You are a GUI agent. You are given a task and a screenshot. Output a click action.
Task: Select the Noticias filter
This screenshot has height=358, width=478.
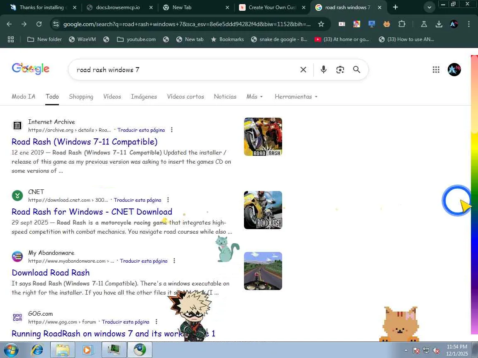pos(225,97)
